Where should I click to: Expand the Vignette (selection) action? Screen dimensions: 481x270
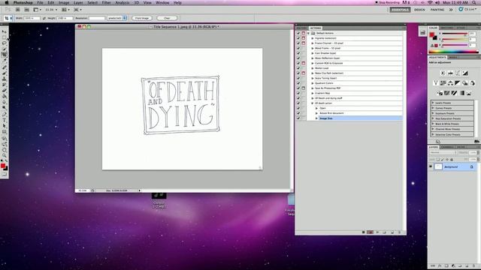tap(313, 38)
